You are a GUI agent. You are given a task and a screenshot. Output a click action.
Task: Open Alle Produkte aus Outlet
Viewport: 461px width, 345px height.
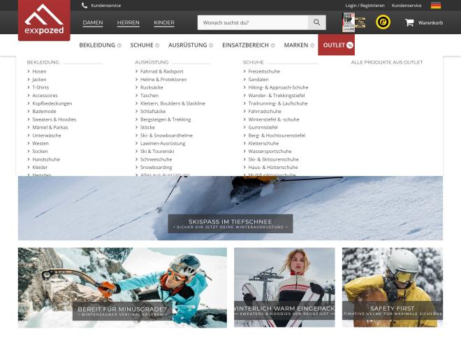tap(387, 62)
